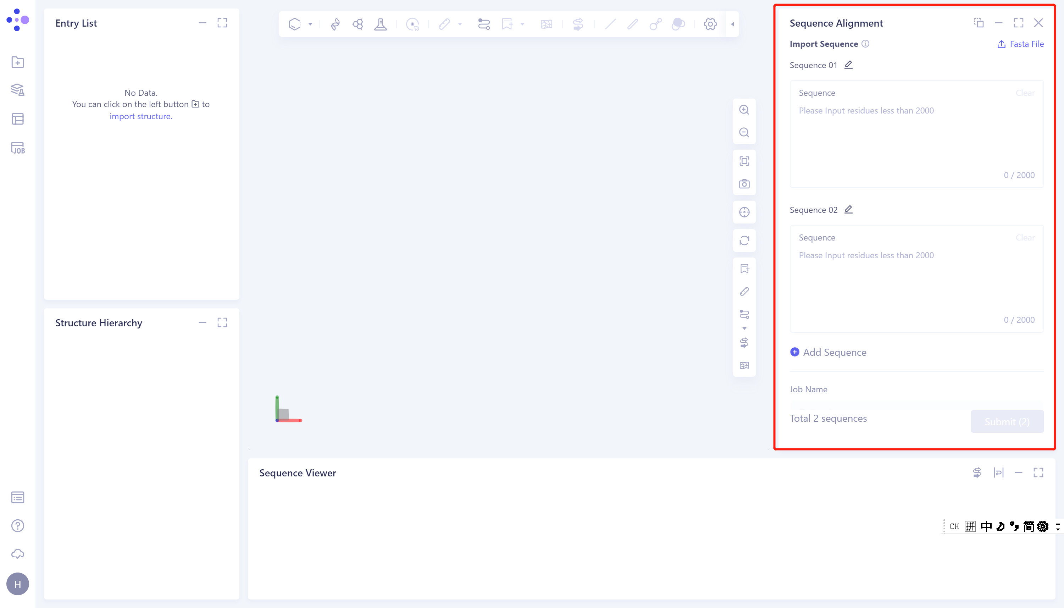Image resolution: width=1064 pixels, height=608 pixels.
Task: Switch to the Structure Hierarchy panel
Action: pos(99,322)
